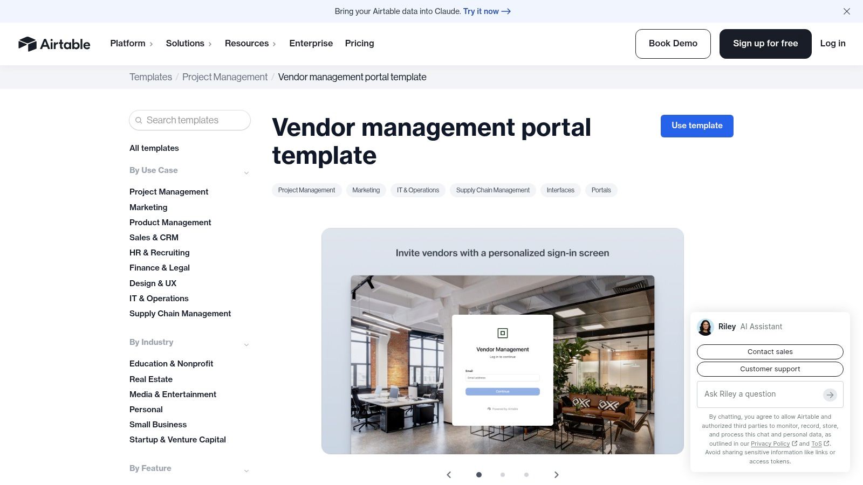
Task: Go to next carousel slide
Action: click(557, 475)
